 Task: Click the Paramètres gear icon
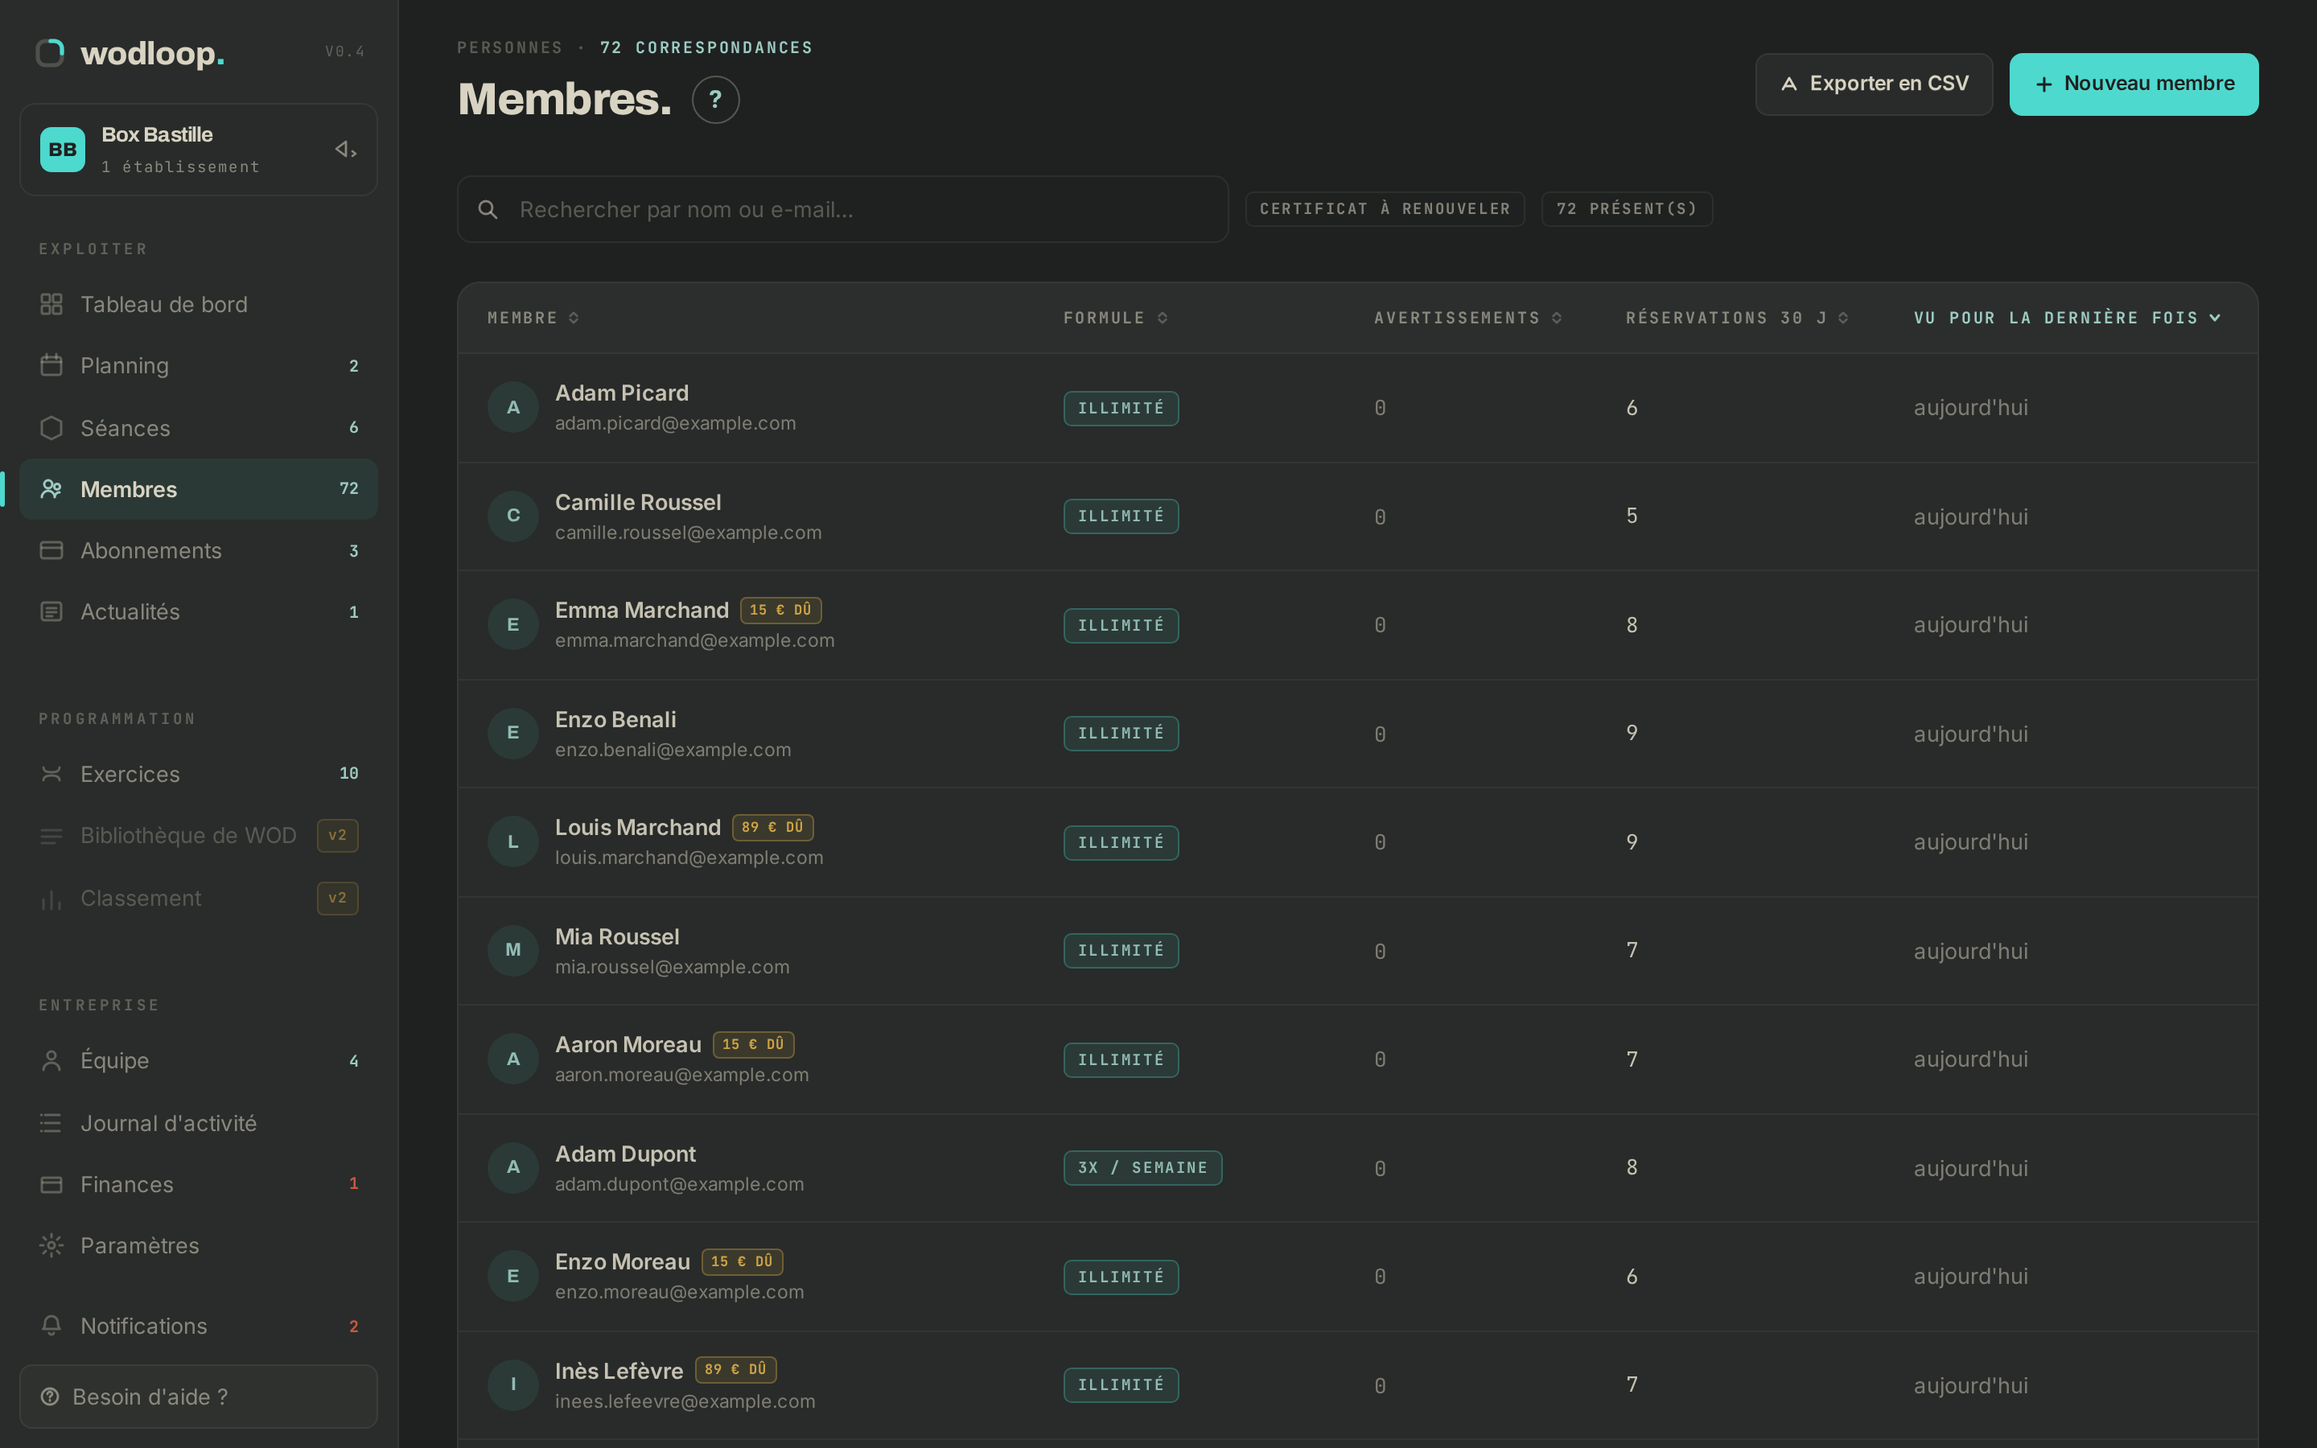coord(51,1245)
